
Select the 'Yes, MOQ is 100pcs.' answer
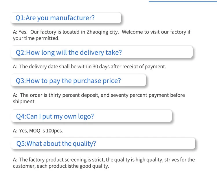coord(38,131)
